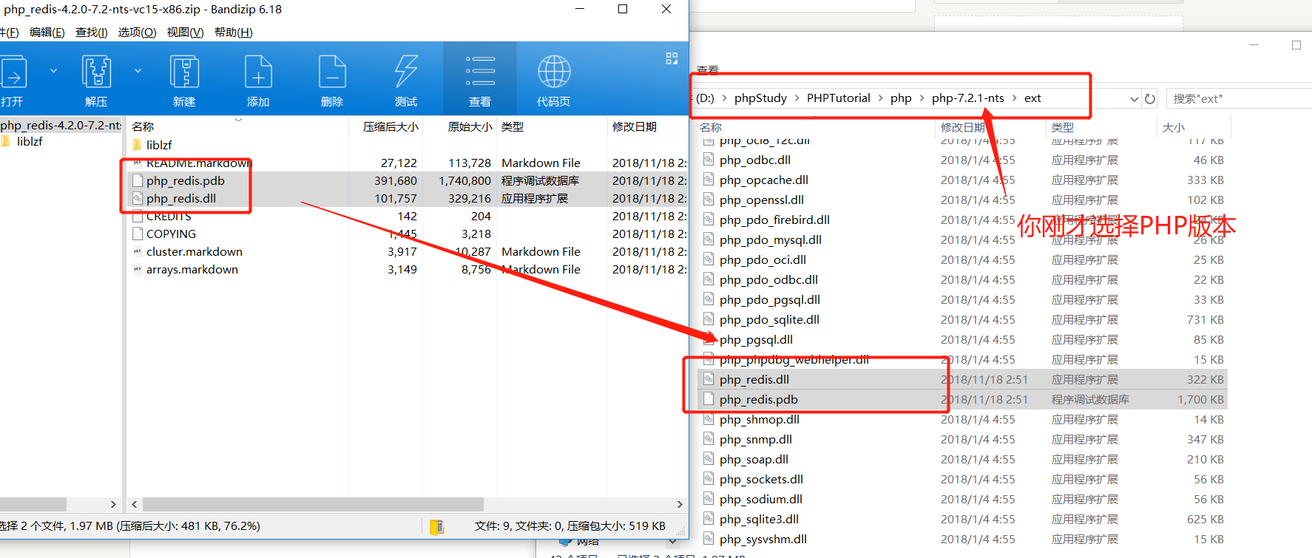
Task: Sort by Type (类型) column in Bandizip
Action: pyautogui.click(x=513, y=126)
